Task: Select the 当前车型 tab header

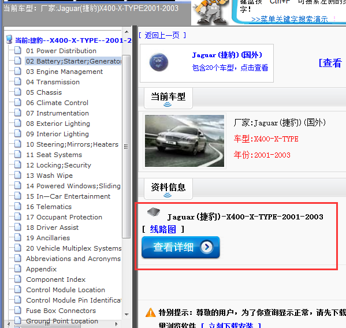Action: coord(168,98)
